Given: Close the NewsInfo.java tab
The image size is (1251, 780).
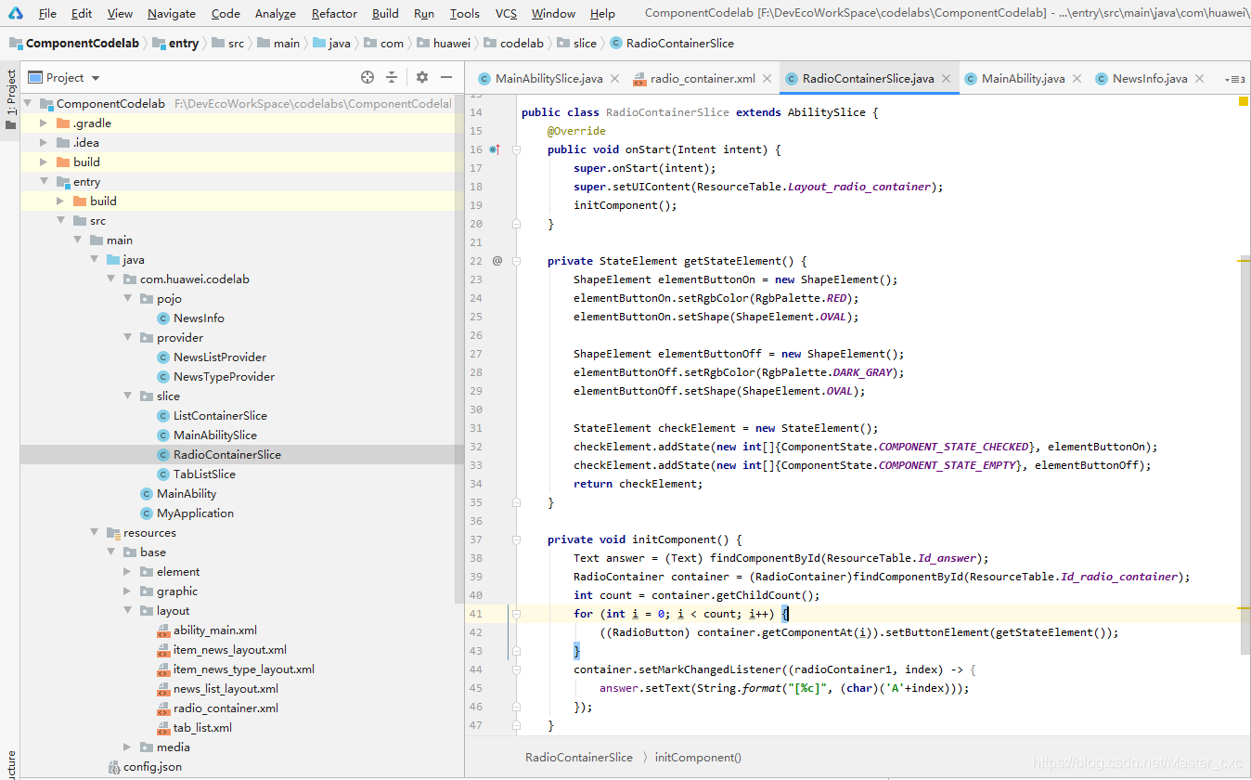Looking at the screenshot, I should click(x=1199, y=79).
